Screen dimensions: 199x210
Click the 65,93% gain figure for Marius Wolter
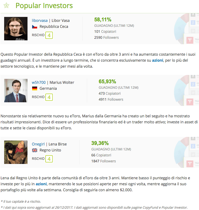tap(107, 81)
